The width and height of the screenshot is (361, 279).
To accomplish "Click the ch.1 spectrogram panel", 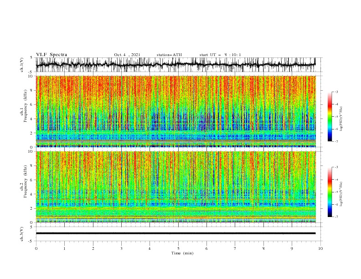I will click(x=175, y=111).
